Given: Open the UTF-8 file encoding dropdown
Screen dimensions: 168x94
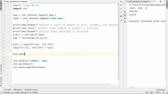Looking at the screenshot, I should click(159, 92).
